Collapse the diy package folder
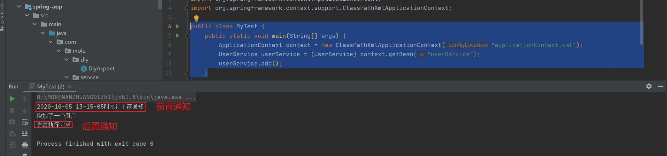This screenshot has width=667, height=156. coord(67,60)
